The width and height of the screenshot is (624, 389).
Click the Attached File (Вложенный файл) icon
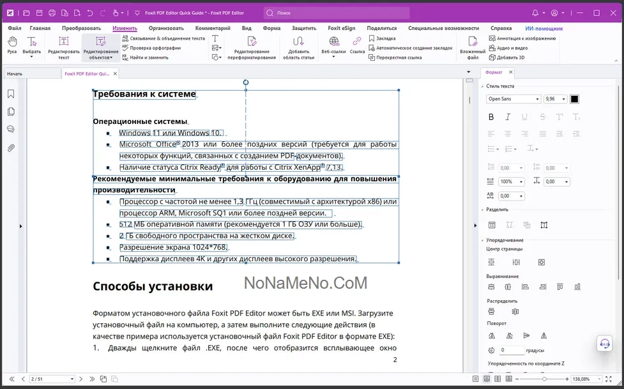point(473,47)
